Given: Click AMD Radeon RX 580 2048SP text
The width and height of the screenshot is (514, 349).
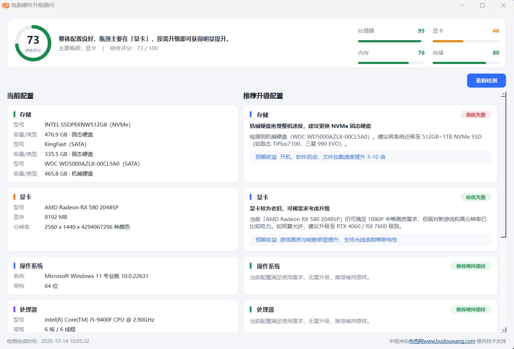Looking at the screenshot, I should [82, 208].
